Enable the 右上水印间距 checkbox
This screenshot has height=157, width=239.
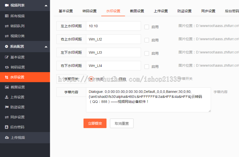coord(147,40)
